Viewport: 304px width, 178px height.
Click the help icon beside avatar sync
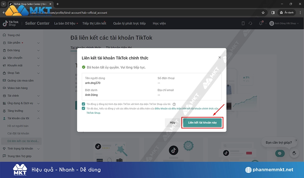click(x=174, y=104)
